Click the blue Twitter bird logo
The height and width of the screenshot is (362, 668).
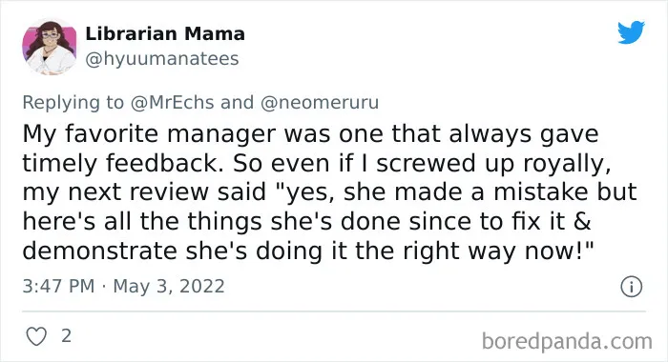(632, 31)
